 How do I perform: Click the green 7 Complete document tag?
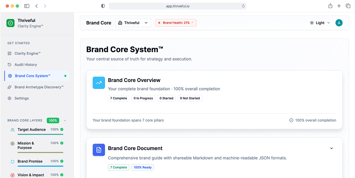click(119, 167)
